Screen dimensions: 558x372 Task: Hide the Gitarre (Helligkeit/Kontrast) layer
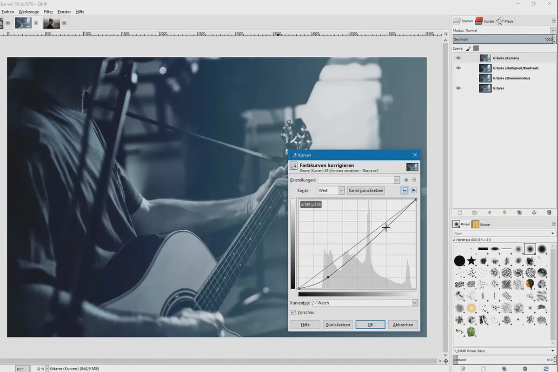coord(458,68)
